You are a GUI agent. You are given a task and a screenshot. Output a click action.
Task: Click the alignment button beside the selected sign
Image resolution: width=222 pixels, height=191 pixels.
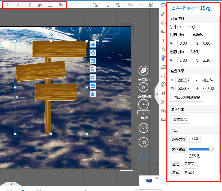click(93, 44)
